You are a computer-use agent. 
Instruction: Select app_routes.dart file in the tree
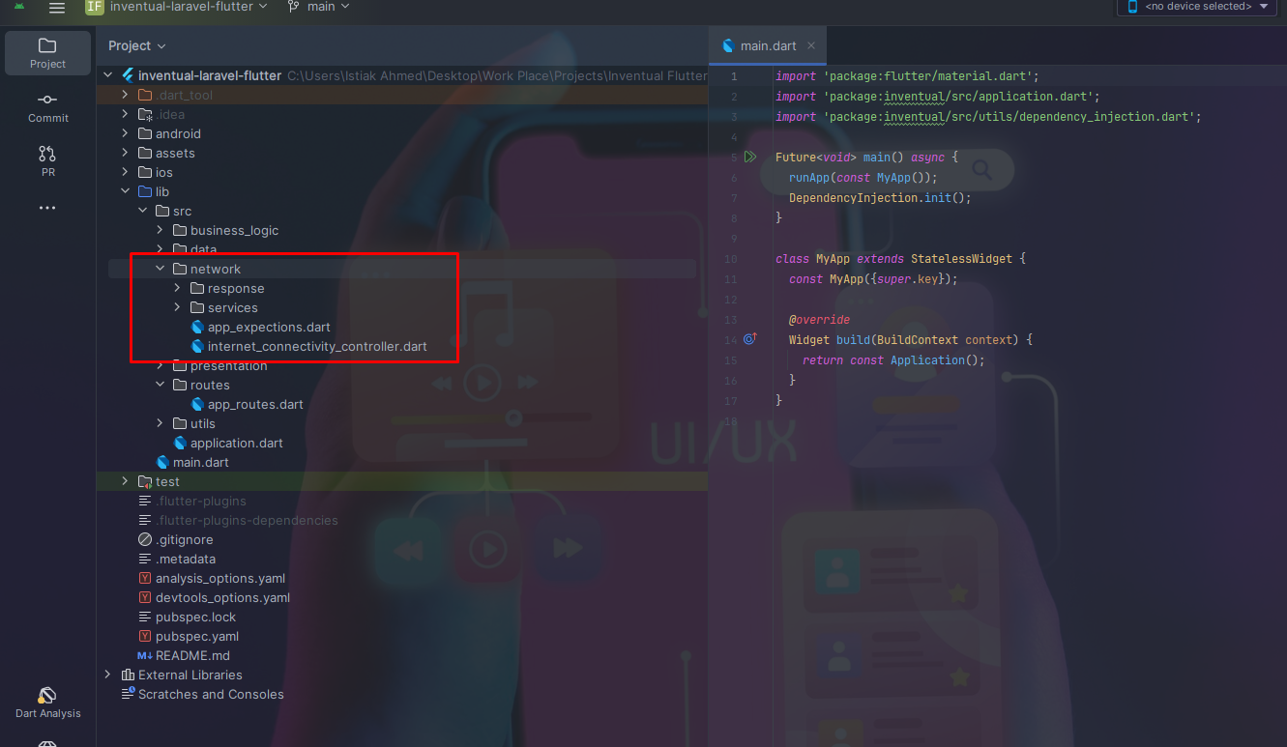click(255, 404)
